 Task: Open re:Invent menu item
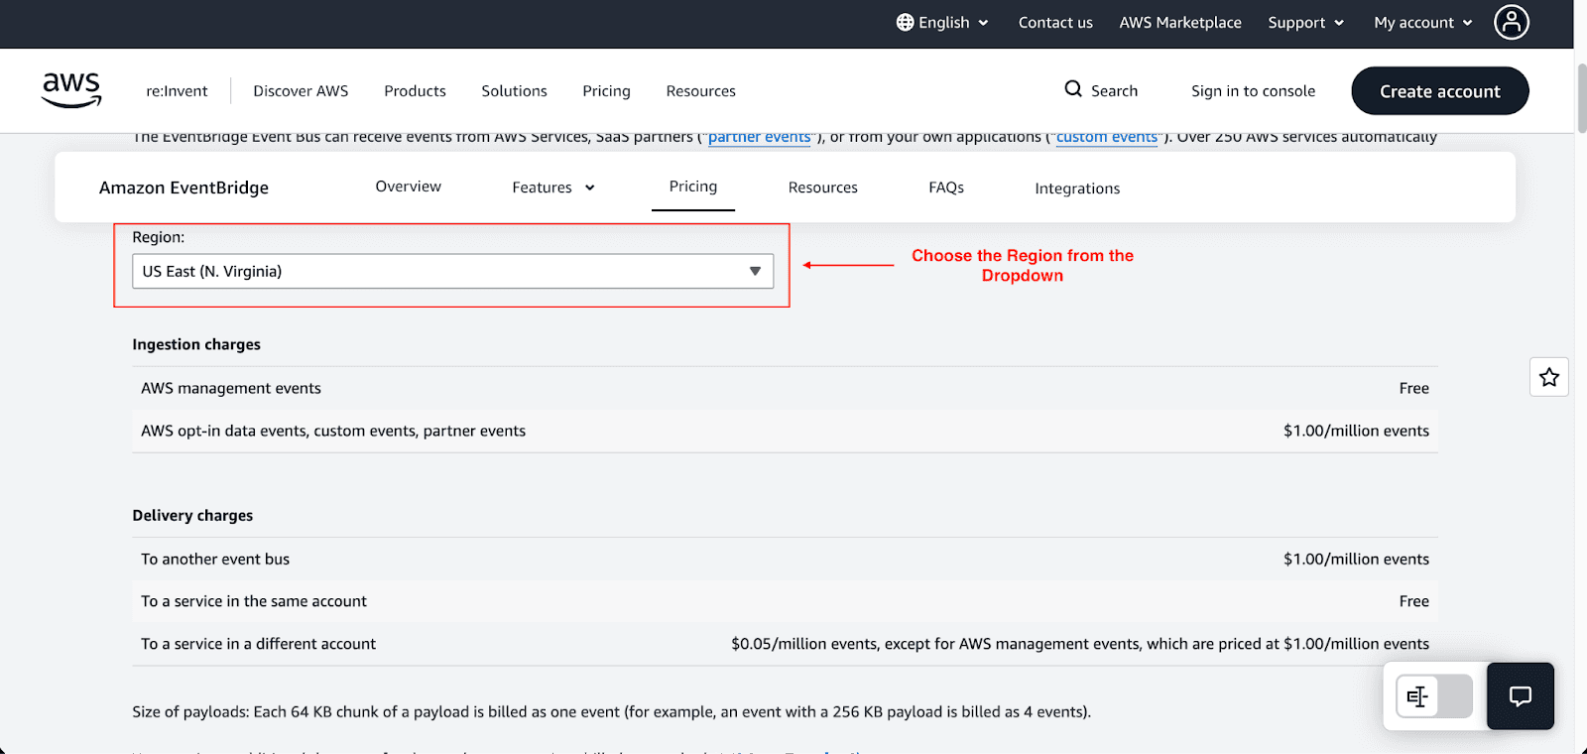pyautogui.click(x=177, y=91)
